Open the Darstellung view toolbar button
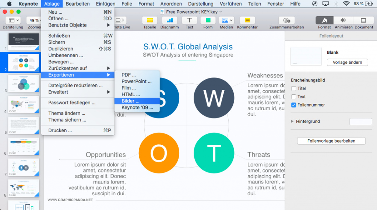This screenshot has height=210, width=377. tap(13, 20)
